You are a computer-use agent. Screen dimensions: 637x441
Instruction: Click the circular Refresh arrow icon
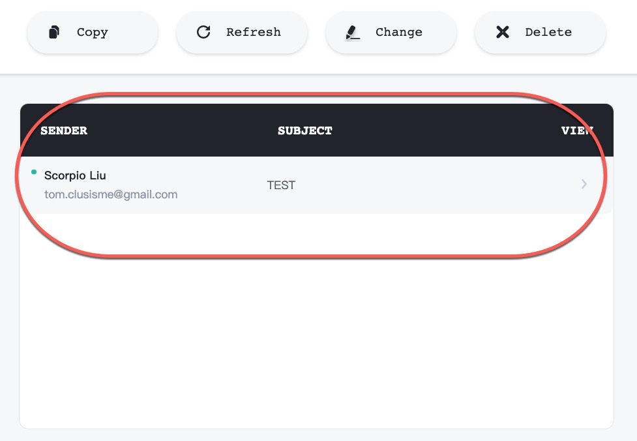click(203, 32)
